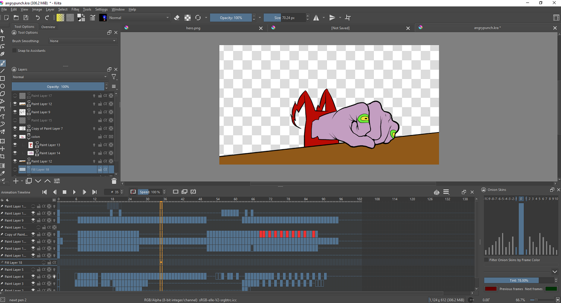Show Paint Layer 17 in the Layers panel
Screen dimensions: 561x303
15,96
